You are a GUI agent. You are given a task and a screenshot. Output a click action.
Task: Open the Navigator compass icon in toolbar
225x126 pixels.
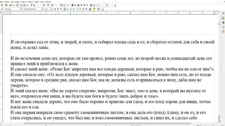75,5
